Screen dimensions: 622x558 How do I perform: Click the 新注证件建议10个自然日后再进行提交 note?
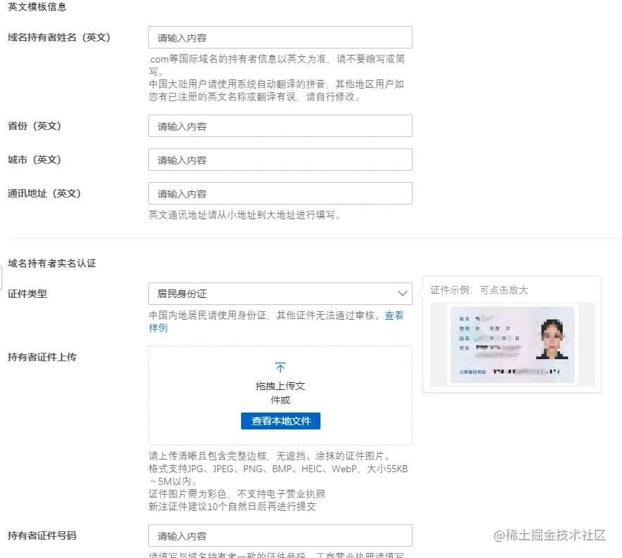pyautogui.click(x=232, y=507)
